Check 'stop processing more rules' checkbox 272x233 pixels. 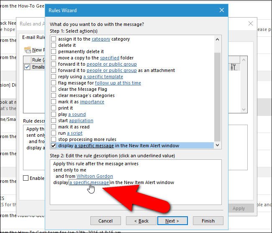[x=54, y=139]
